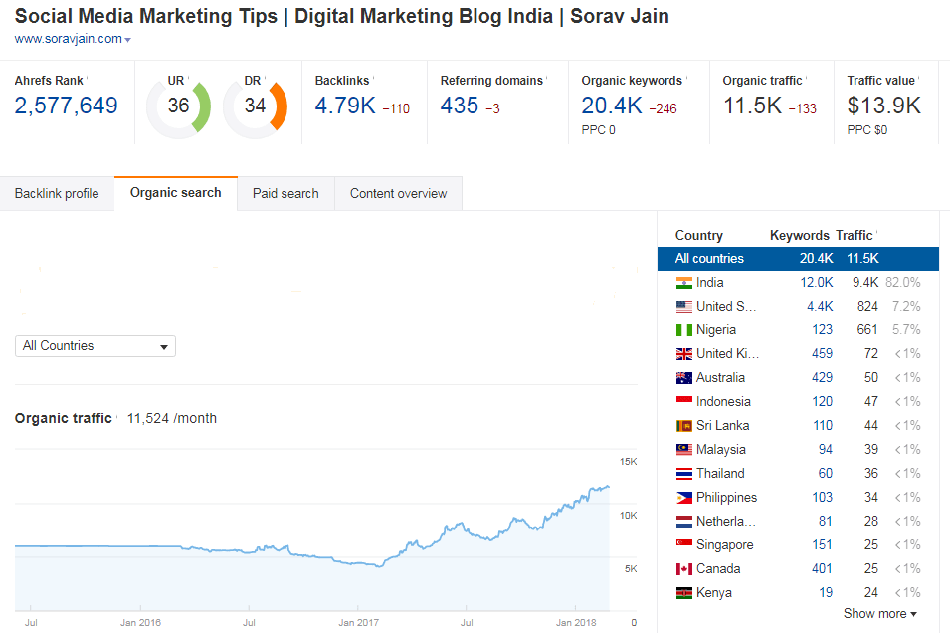Click the Sri Lanka flag icon
The height and width of the screenshot is (633, 950).
click(683, 425)
